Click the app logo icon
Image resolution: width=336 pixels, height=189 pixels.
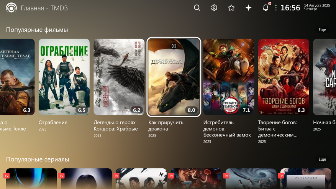pos(11,8)
